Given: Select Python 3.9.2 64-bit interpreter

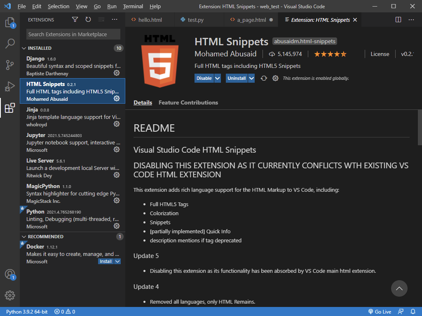Looking at the screenshot, I should (27, 312).
